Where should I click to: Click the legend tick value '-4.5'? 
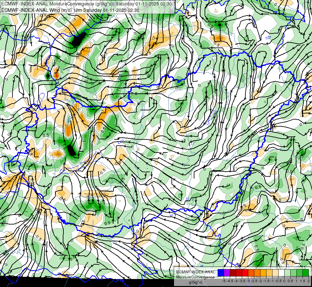coord(230,281)
